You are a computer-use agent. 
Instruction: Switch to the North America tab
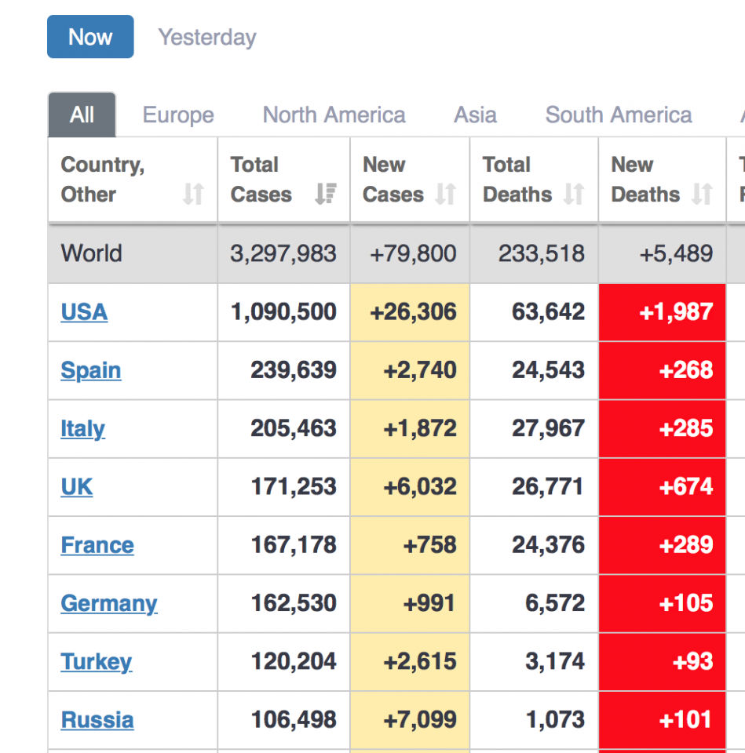click(x=334, y=115)
